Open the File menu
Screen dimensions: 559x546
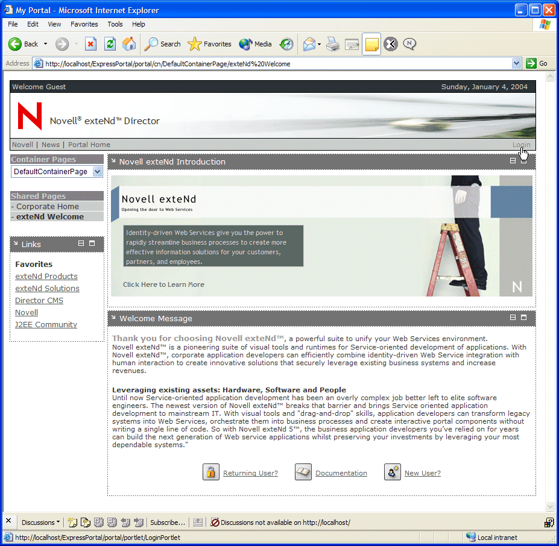13,24
